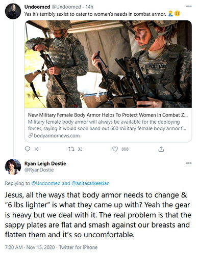Click the Ryan Leigh Dostie display name

(x=45, y=163)
